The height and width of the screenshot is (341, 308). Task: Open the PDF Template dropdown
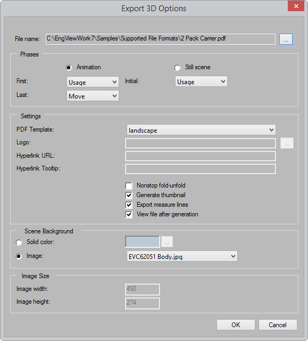[x=201, y=130]
